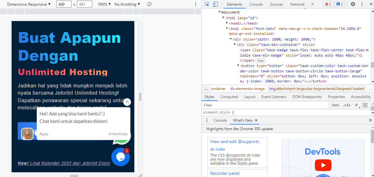Viewport: 374px width, 177px height.
Task: Click breadcrumb left overflow ellipsis
Action: [x=206, y=89]
